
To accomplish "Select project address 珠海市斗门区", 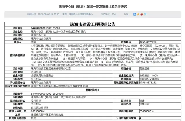I will (x=38, y=35).
